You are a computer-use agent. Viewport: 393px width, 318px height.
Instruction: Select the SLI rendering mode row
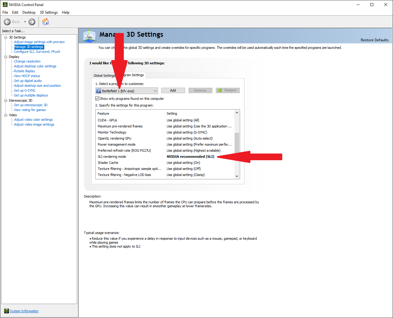tap(165, 157)
